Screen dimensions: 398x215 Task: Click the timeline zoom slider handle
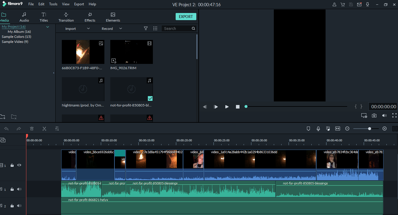(x=370, y=129)
